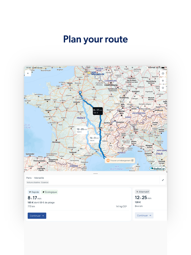Open the print route icon on the map
Viewport: 191px width, 255px height.
coord(163,73)
